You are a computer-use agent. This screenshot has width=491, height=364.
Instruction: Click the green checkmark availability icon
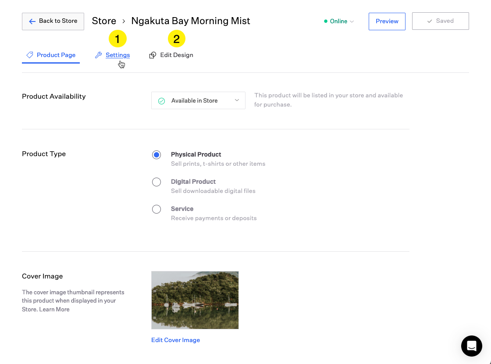(x=161, y=101)
